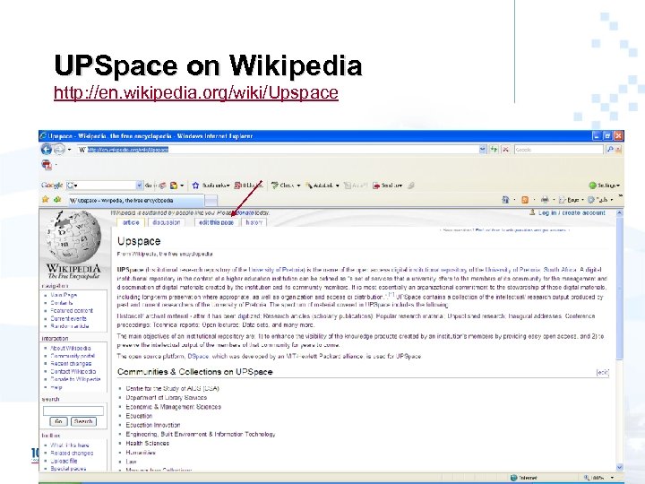Click the Health Sciences list item
This screenshot has width=645, height=484.
[x=147, y=444]
